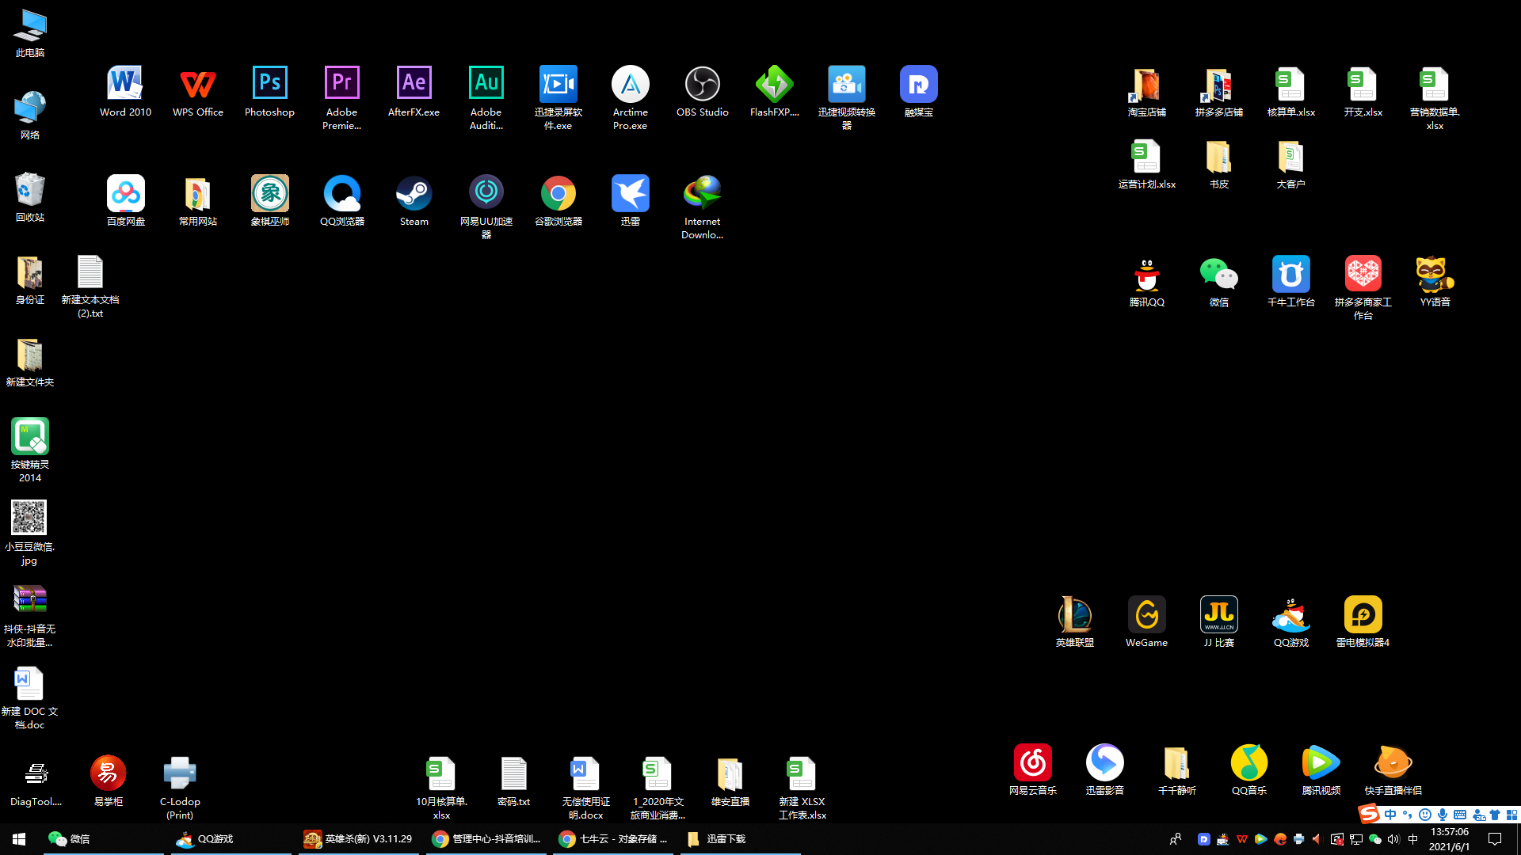This screenshot has width=1521, height=855.
Task: Open taskbar clock showing 13:57:06
Action: click(1449, 838)
